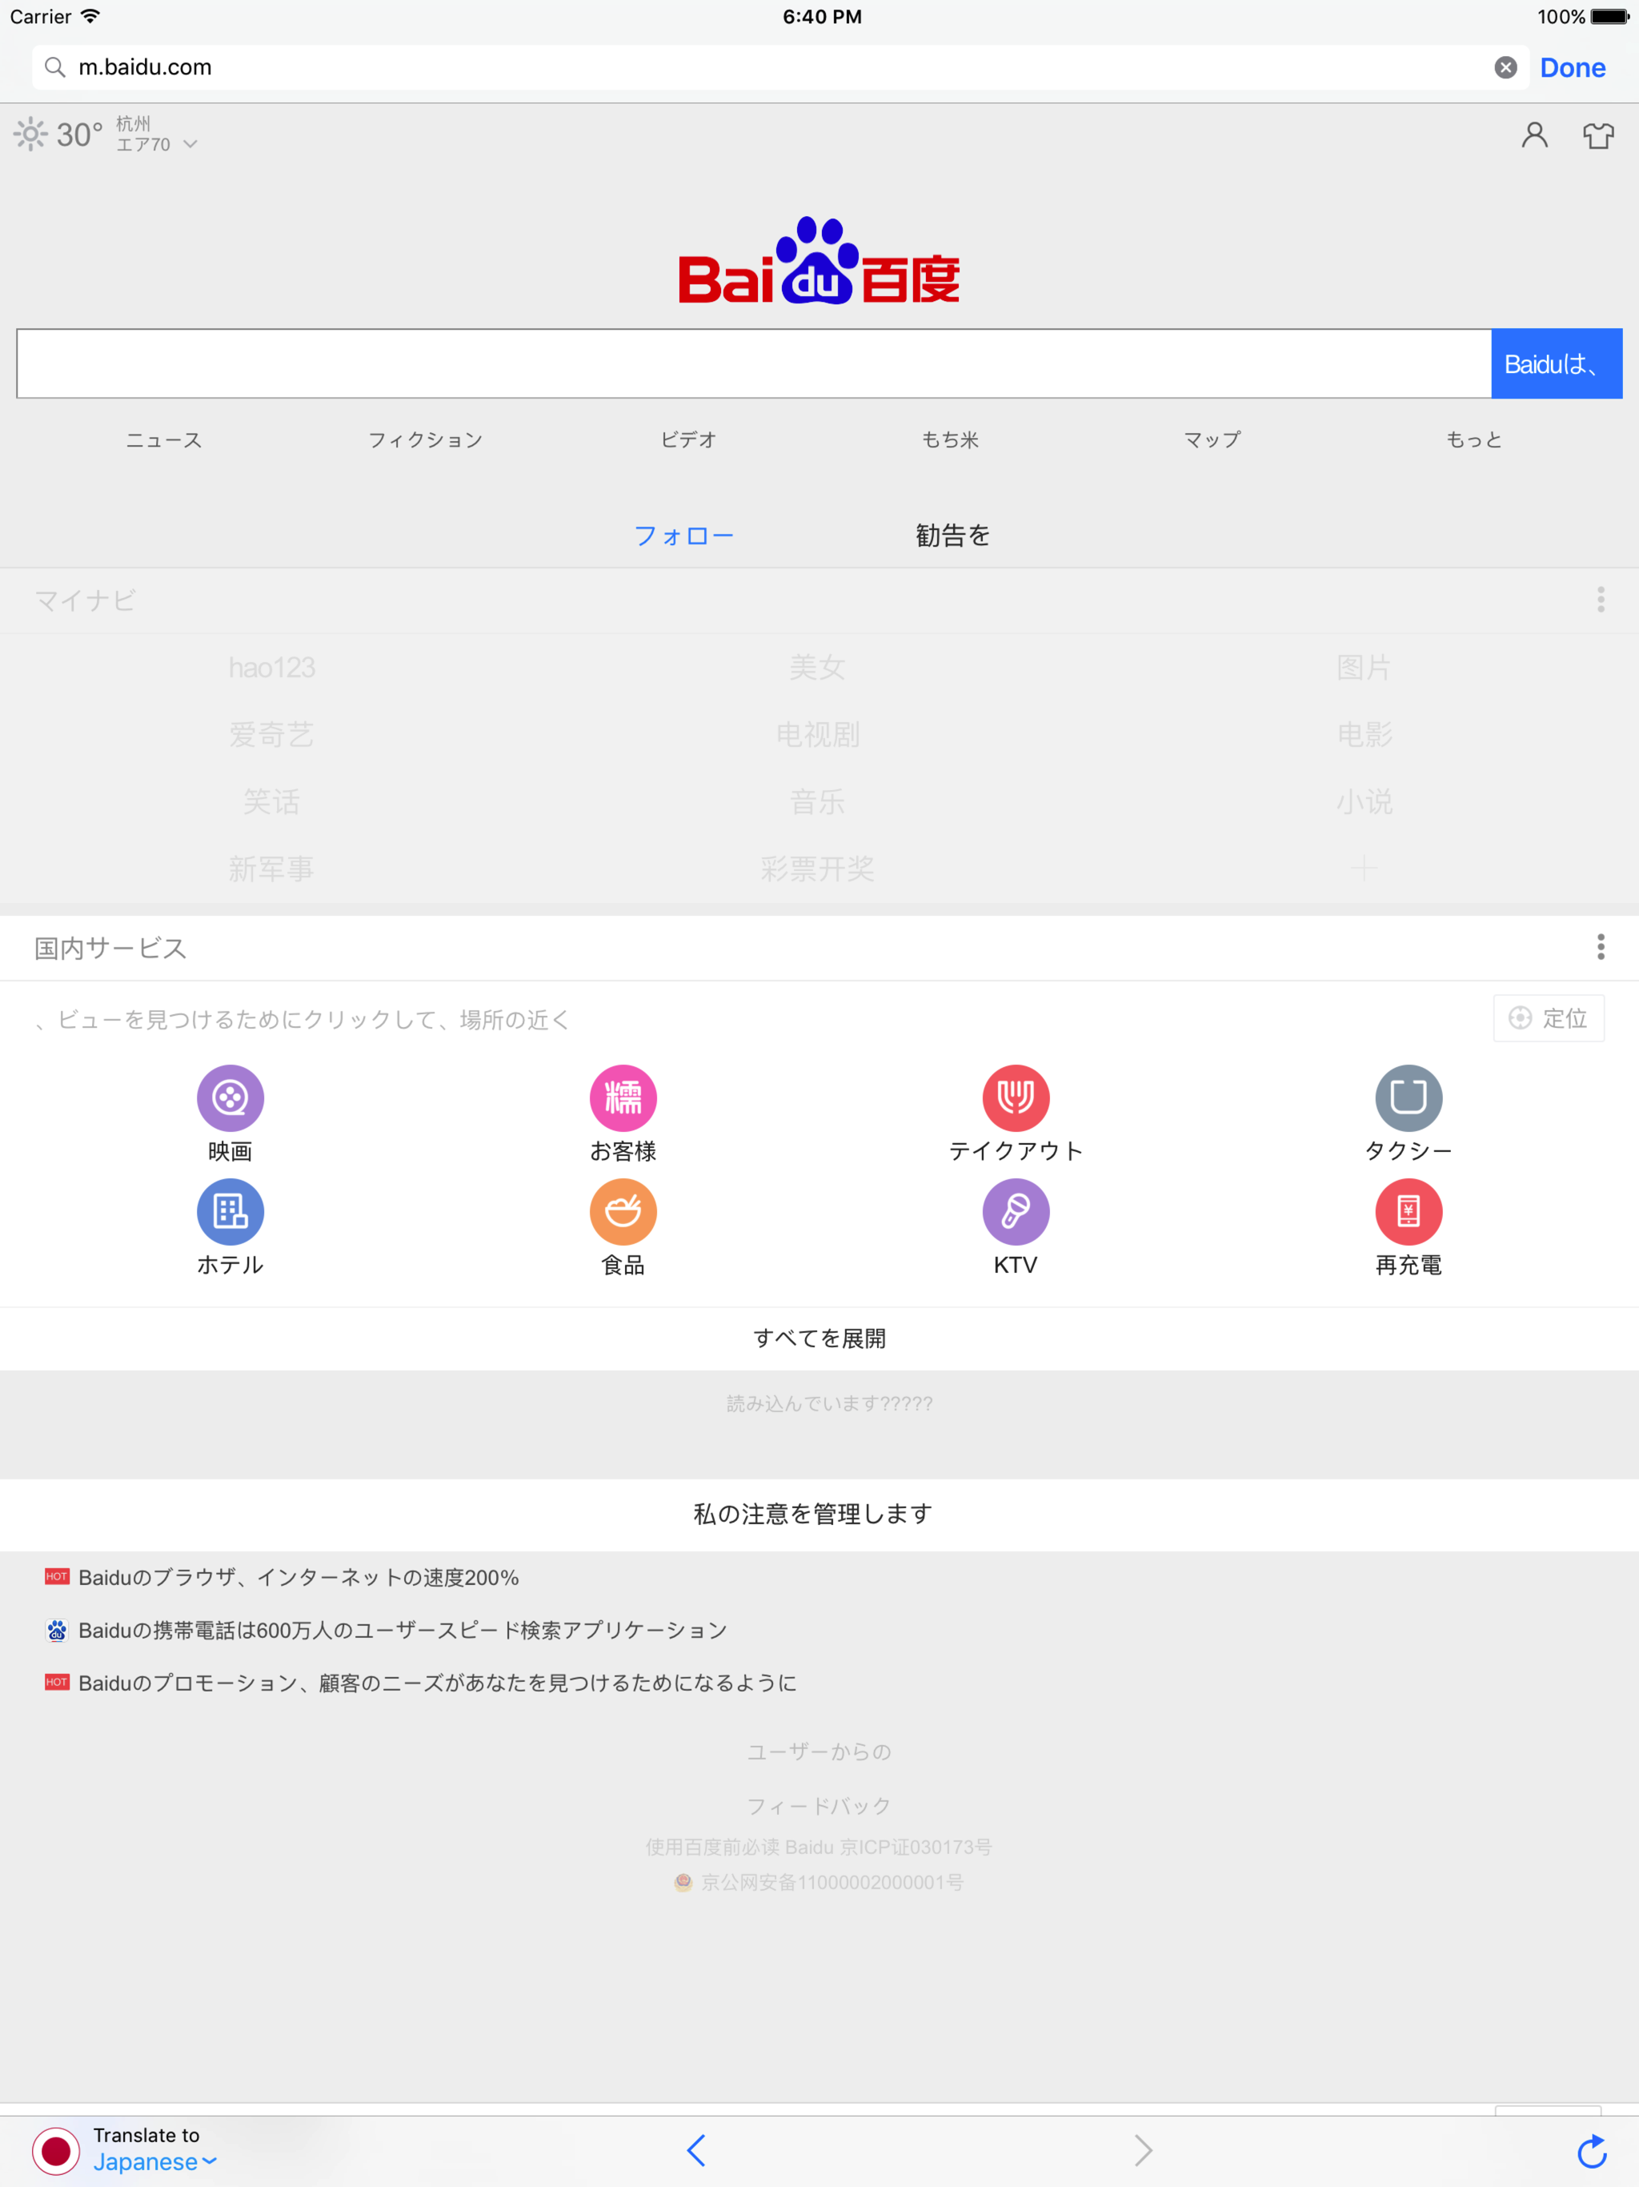Viewport: 1639px width, 2187px height.
Task: Open the ニュース tab
Action: 164,440
